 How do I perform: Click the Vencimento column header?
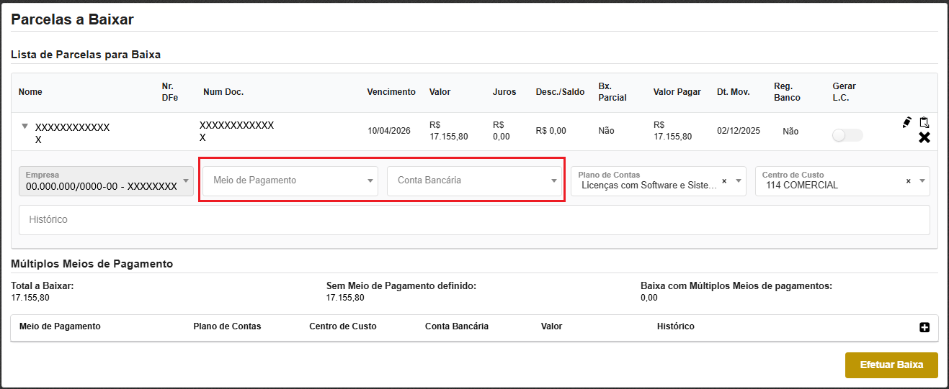point(391,92)
